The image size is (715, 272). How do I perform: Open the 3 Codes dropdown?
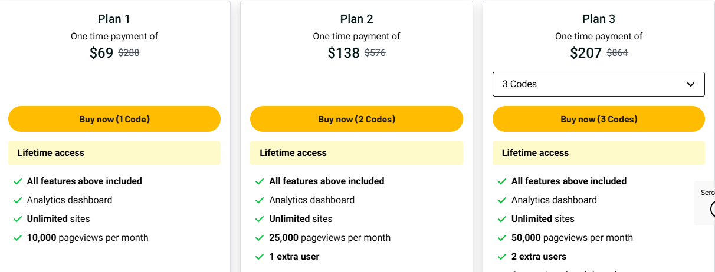590,84
